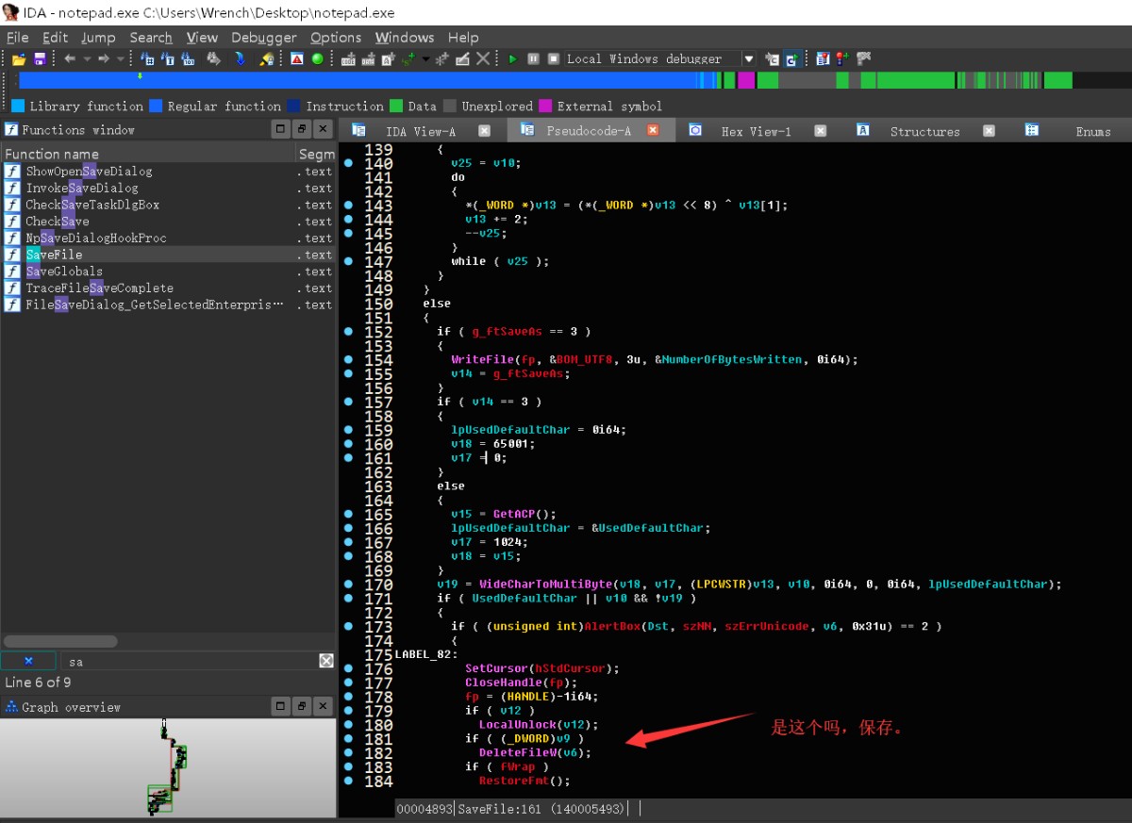Toggle breakpoint dot on line 140

click(348, 163)
